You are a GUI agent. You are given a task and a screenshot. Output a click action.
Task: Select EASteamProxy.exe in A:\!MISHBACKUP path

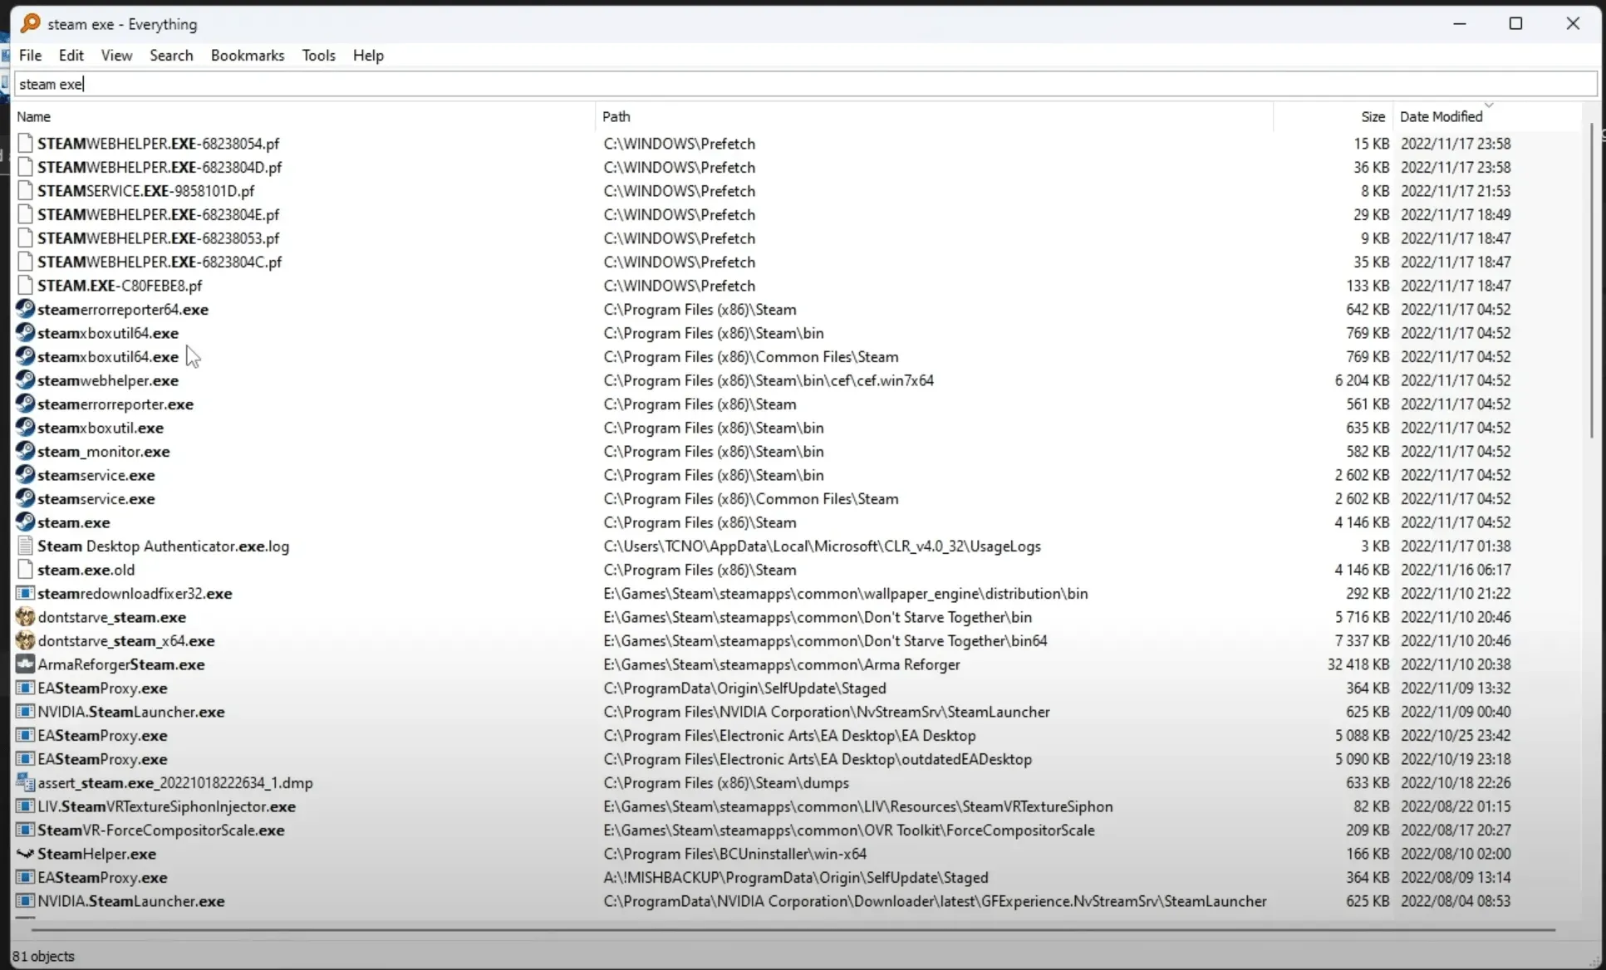click(x=102, y=878)
